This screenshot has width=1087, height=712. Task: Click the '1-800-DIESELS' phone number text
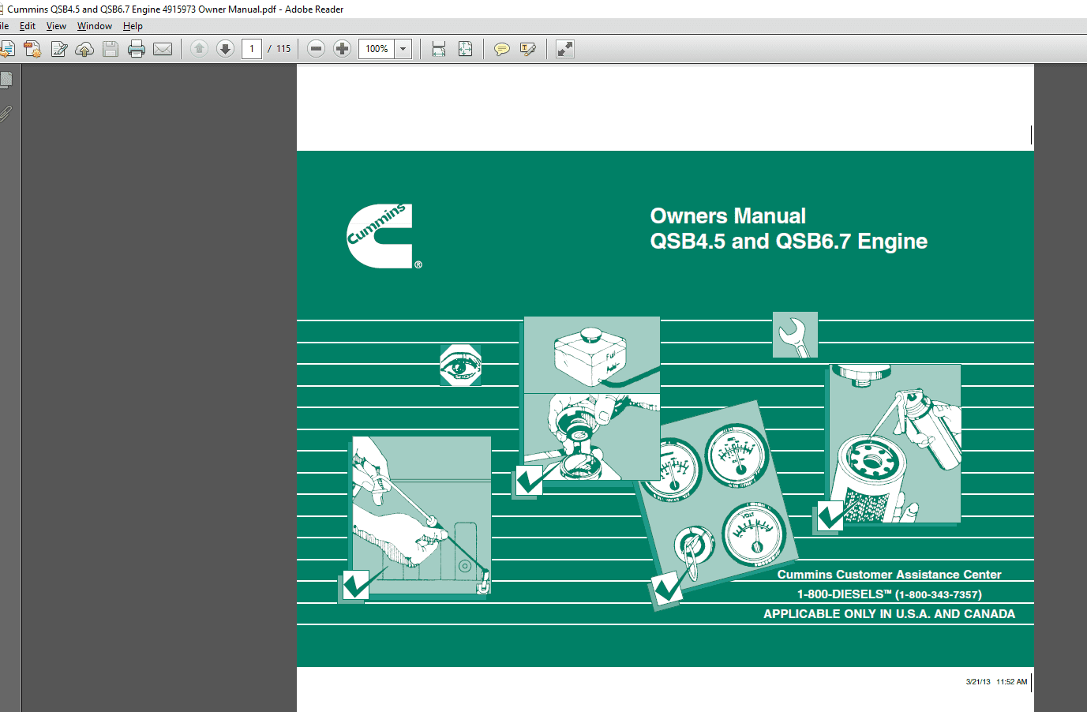pyautogui.click(x=889, y=594)
